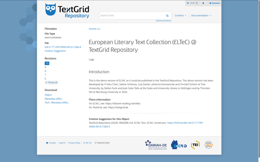The width and height of the screenshot is (260, 162).
Task: Click the magnifier search icon
Action: pos(167,16)
